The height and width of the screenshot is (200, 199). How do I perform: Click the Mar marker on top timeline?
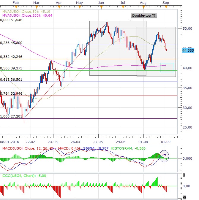click(37, 2)
